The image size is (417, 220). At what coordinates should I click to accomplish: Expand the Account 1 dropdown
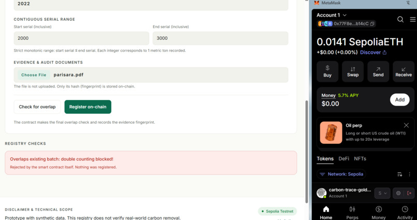tap(331, 15)
